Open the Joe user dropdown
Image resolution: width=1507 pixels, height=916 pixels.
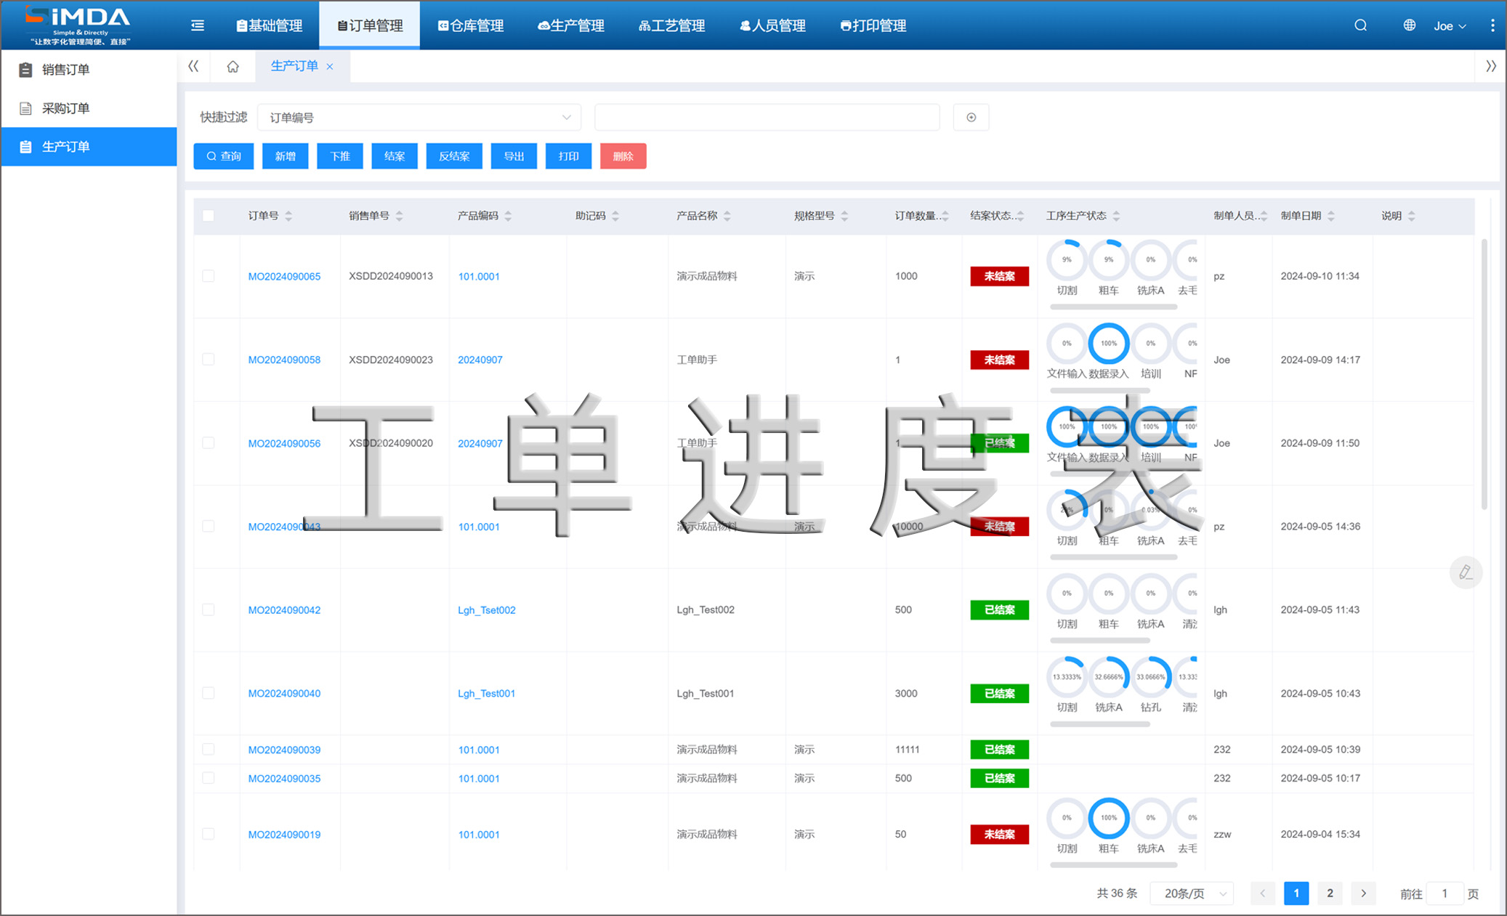[1450, 26]
